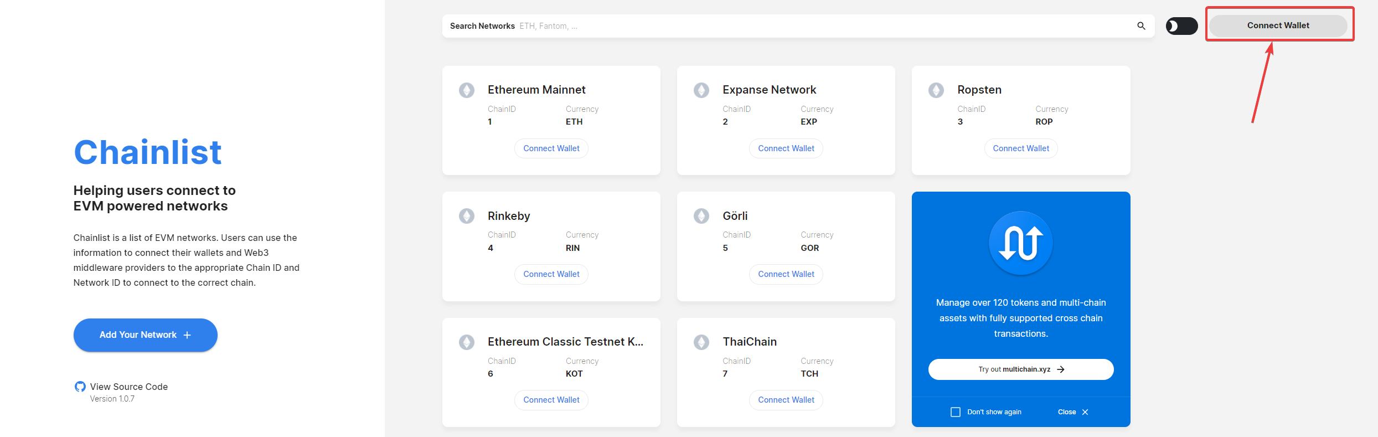Connect wallet for Ethereum Classic Testnet
The width and height of the screenshot is (1378, 437).
click(x=551, y=400)
